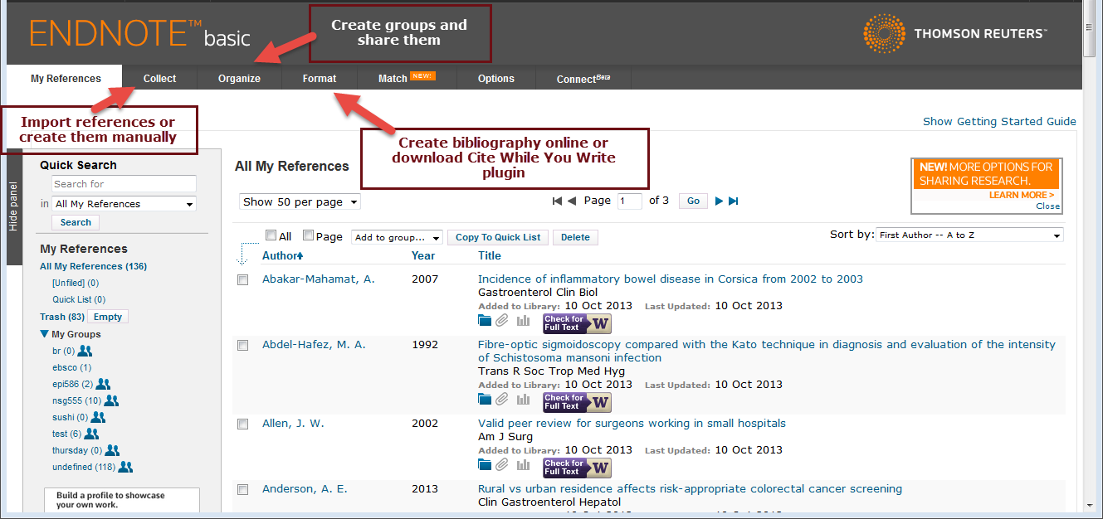Open bar chart icon for Abakar-Mahamat reference
The width and height of the screenshot is (1103, 519).
pos(523,321)
